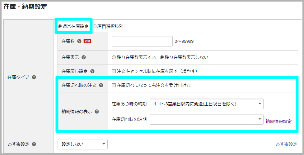Click the 必須 badge beside 在庫数

[87, 41]
